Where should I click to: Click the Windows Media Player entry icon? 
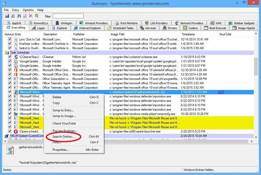[16, 114]
